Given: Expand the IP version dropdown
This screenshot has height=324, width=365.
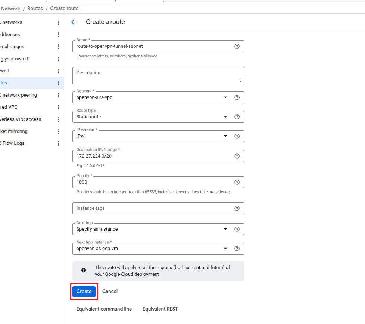Looking at the screenshot, I should [x=225, y=136].
